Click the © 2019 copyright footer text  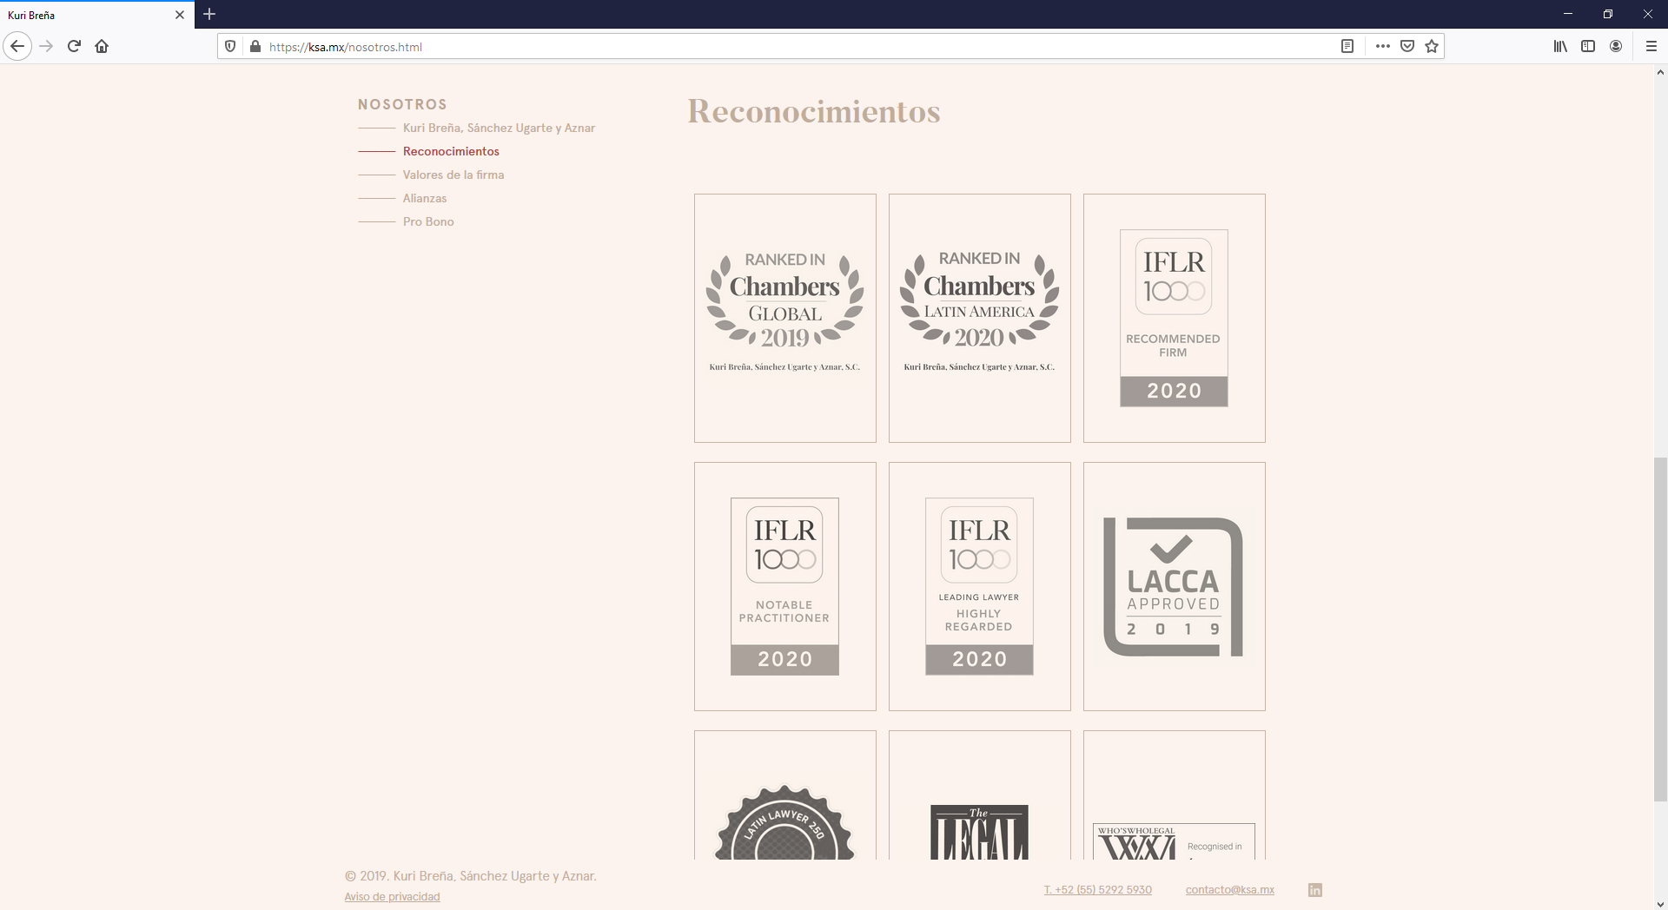tap(471, 876)
